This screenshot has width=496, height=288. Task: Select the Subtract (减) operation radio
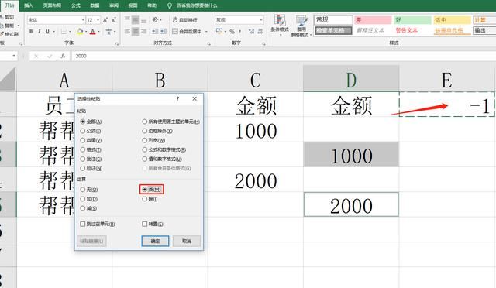(83, 208)
